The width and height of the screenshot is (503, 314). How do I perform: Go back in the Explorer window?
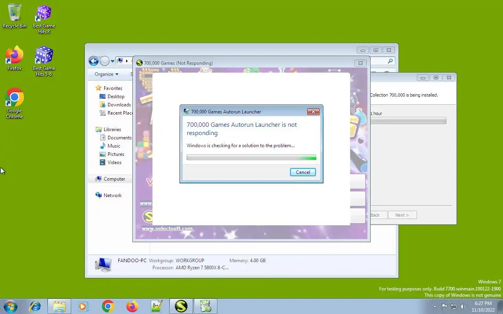coord(94,61)
